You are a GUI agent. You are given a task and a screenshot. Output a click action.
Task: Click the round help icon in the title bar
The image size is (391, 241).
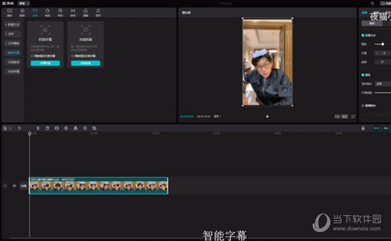[x=372, y=3]
